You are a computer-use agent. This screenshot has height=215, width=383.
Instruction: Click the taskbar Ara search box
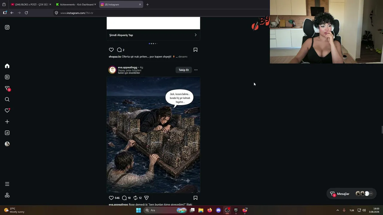pos(165,210)
